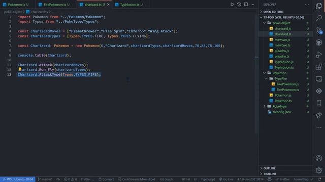Image resolution: width=325 pixels, height=182 pixels.
Task: Open editor More Actions ellipsis
Action: [x=252, y=5]
